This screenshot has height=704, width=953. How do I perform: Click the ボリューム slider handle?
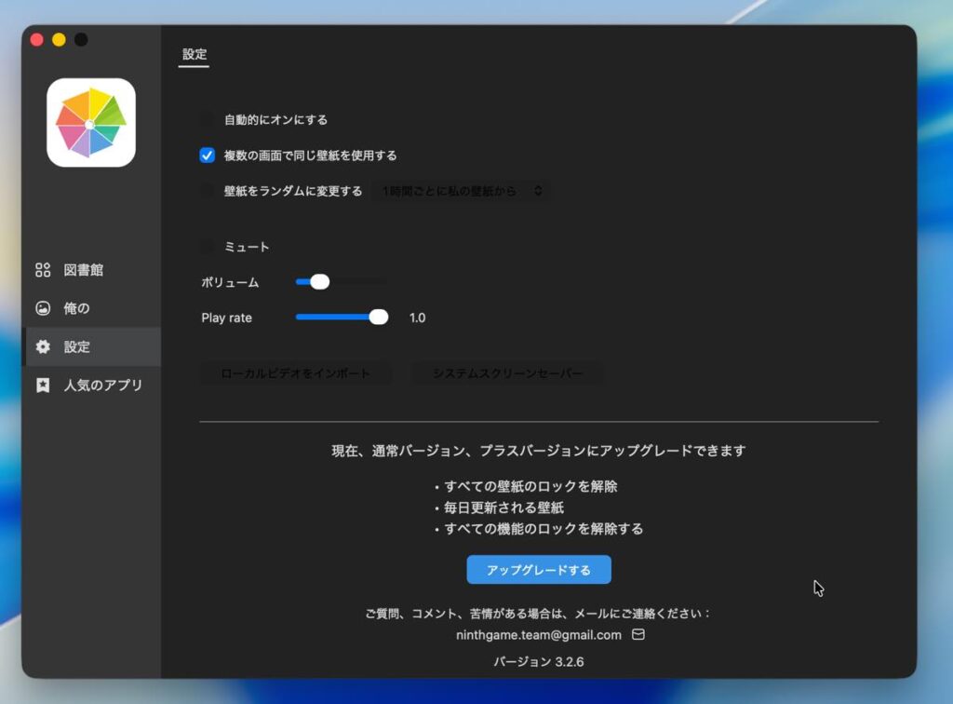coord(319,282)
